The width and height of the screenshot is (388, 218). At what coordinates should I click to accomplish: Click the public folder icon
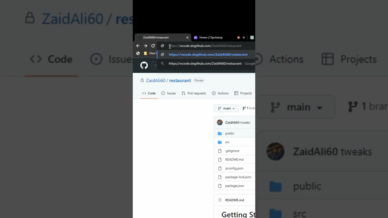(220, 134)
